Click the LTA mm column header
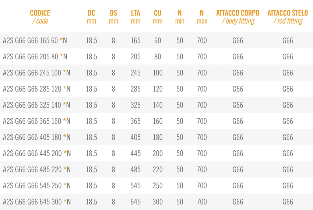The image size is (313, 210). pos(136,17)
